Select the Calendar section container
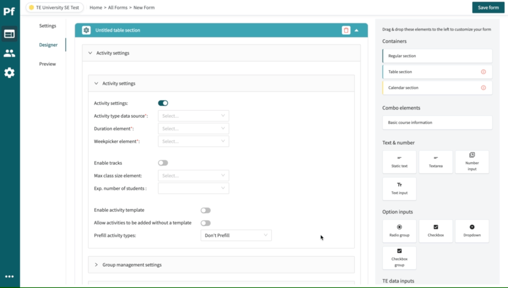This screenshot has width=508, height=288. coord(438,88)
